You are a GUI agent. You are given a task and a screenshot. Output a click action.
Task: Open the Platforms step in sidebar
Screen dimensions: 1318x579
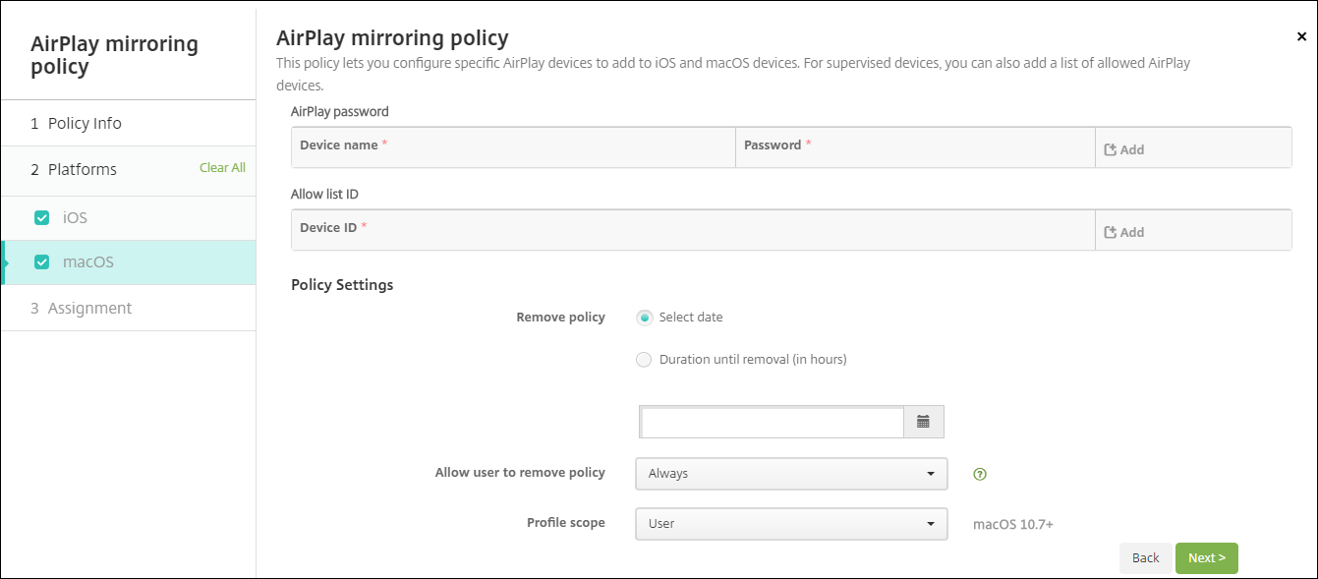(x=83, y=170)
